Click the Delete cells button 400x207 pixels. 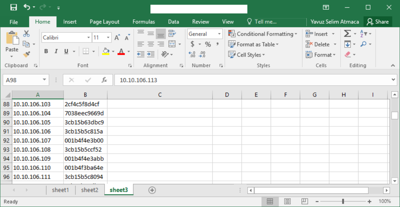(318, 44)
